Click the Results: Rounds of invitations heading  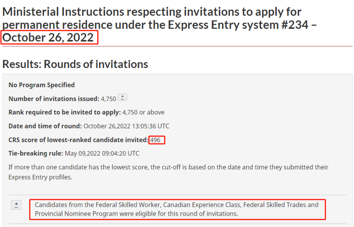[x=75, y=64]
